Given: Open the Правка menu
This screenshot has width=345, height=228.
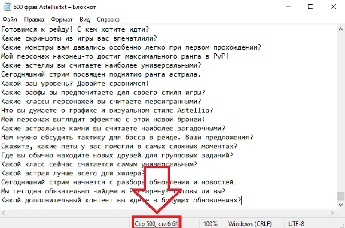Looking at the screenshot, I should click(x=34, y=20).
